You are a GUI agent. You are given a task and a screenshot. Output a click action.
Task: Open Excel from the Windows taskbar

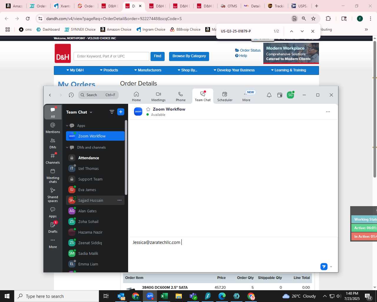tap(164, 296)
